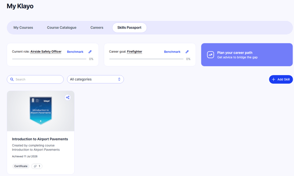Click the career goal 0% value
The height and width of the screenshot is (176, 294).
188,59
